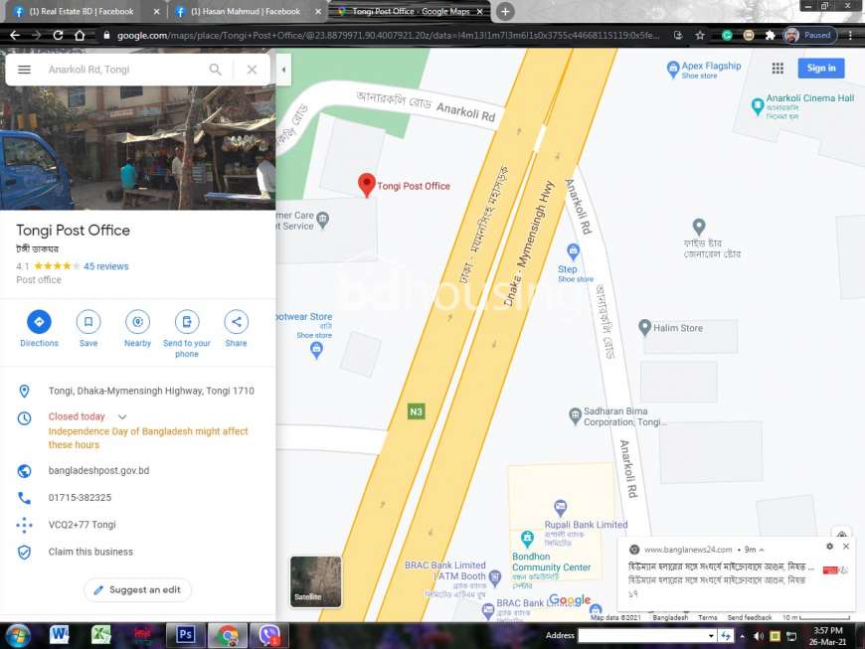
Task: Open the taskbar Address dropdown arrow
Action: [711, 636]
